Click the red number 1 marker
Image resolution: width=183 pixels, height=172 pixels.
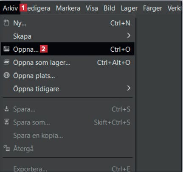coord(23,8)
